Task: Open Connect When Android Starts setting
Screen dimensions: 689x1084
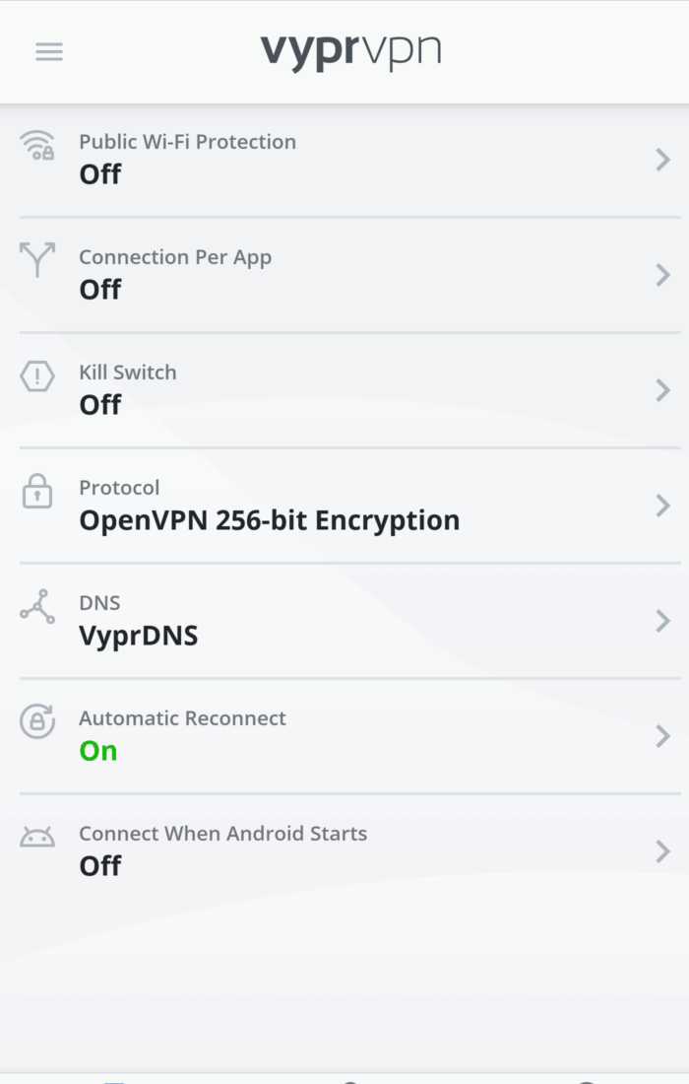Action: pos(222,834)
